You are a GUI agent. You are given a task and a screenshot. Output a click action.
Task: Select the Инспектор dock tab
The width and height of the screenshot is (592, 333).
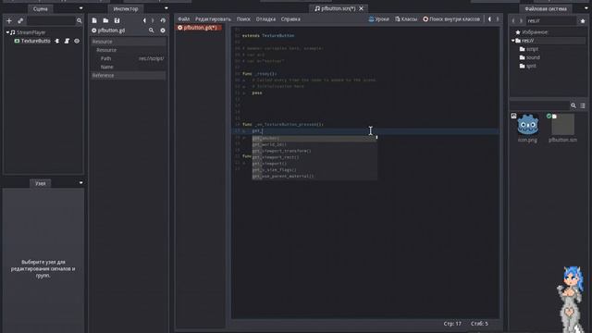[126, 8]
